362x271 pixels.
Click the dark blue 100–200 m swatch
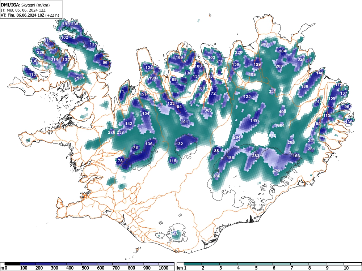pos(28,264)
